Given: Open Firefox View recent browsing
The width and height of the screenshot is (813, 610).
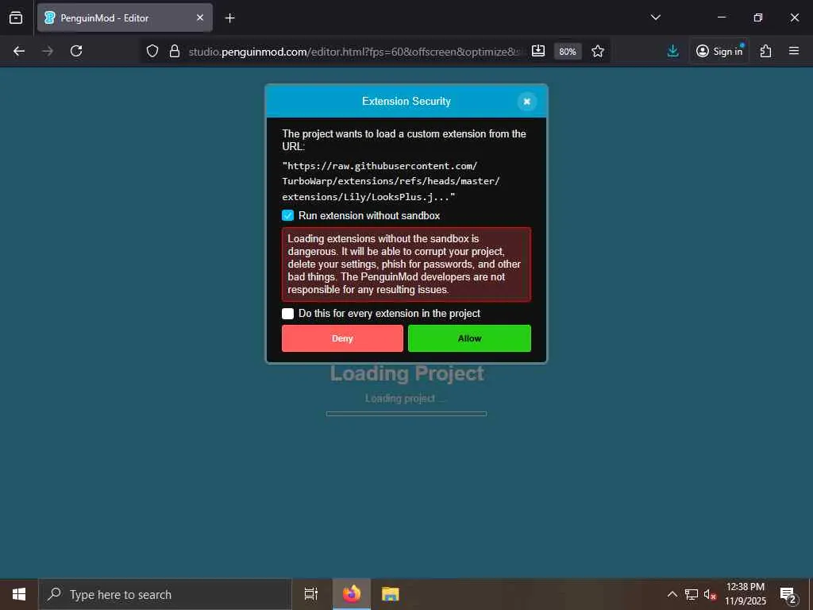Looking at the screenshot, I should pyautogui.click(x=16, y=17).
